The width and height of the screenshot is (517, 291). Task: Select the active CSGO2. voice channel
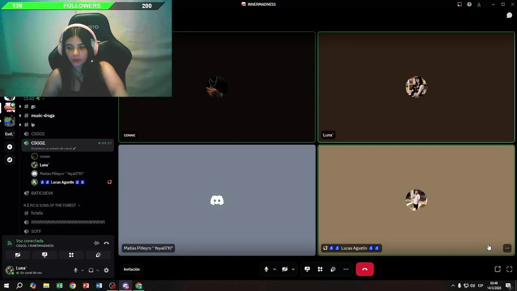tap(67, 145)
